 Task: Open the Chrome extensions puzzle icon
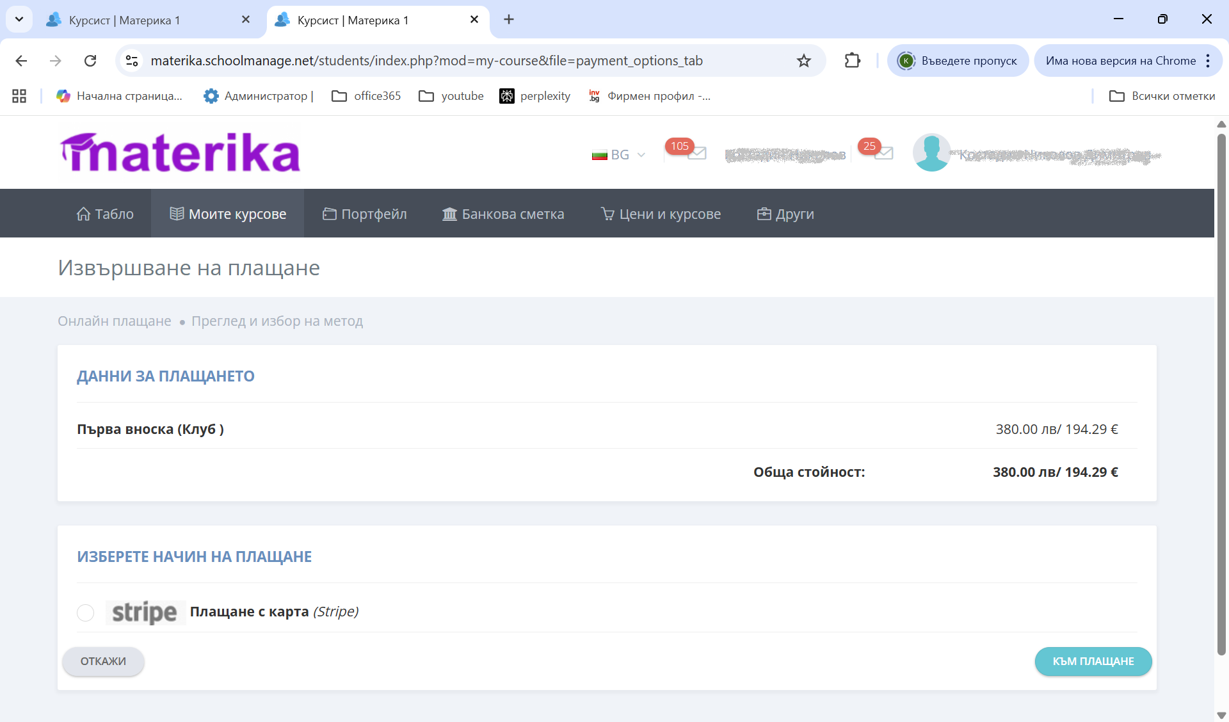(x=853, y=61)
